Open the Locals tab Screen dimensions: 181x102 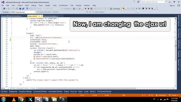coord(86,91)
